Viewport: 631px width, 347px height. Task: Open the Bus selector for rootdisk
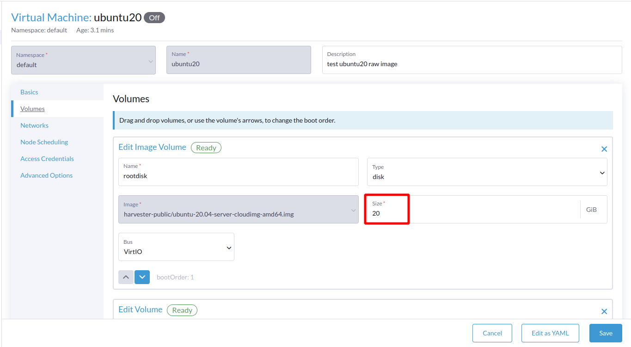pyautogui.click(x=176, y=250)
